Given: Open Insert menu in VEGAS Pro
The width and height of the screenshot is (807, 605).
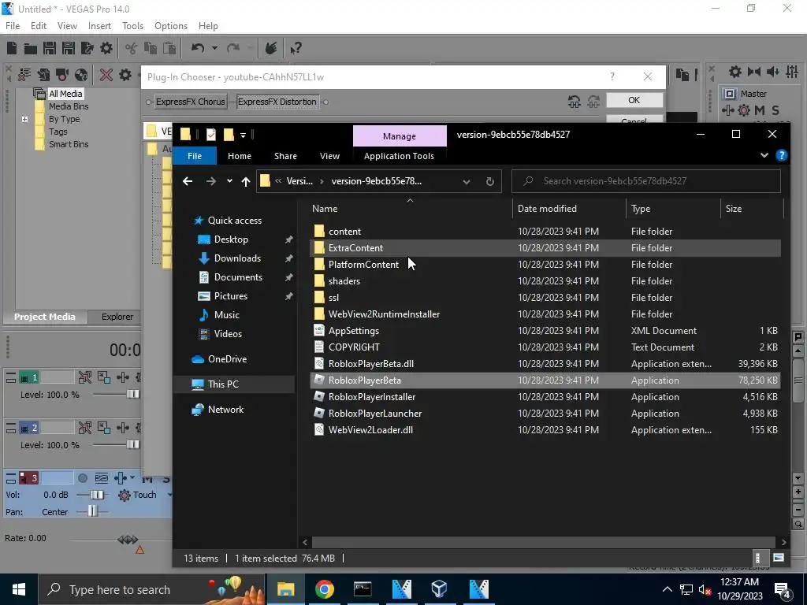Looking at the screenshot, I should click(x=99, y=26).
